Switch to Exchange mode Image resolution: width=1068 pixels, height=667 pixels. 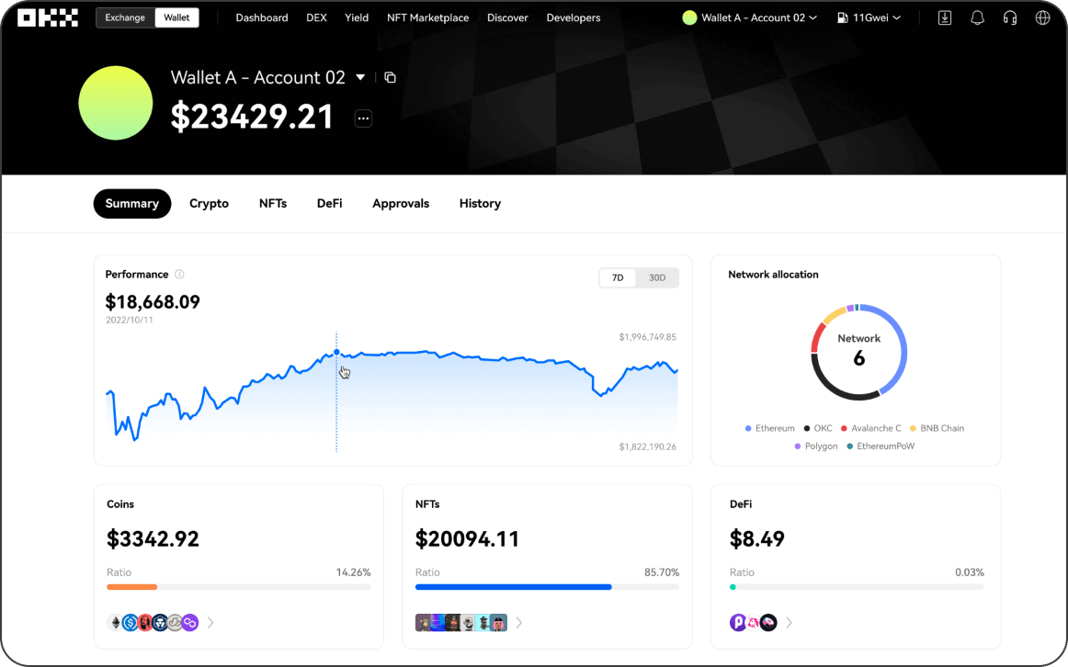tap(125, 17)
